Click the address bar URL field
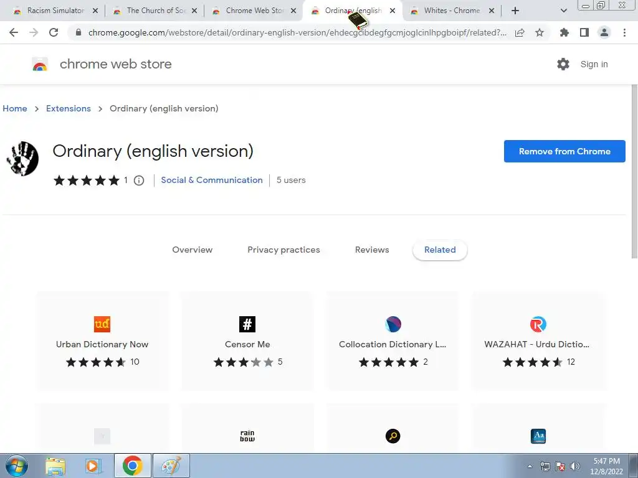The height and width of the screenshot is (478, 638). (297, 32)
